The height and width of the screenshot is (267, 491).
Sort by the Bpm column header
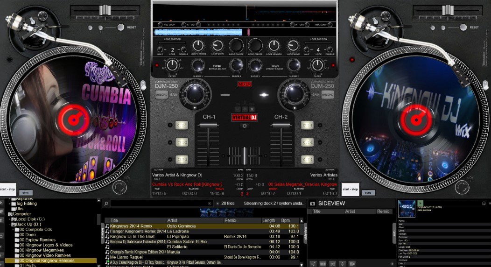tap(290, 220)
